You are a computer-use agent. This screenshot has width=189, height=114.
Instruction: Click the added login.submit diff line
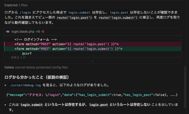point(68,49)
